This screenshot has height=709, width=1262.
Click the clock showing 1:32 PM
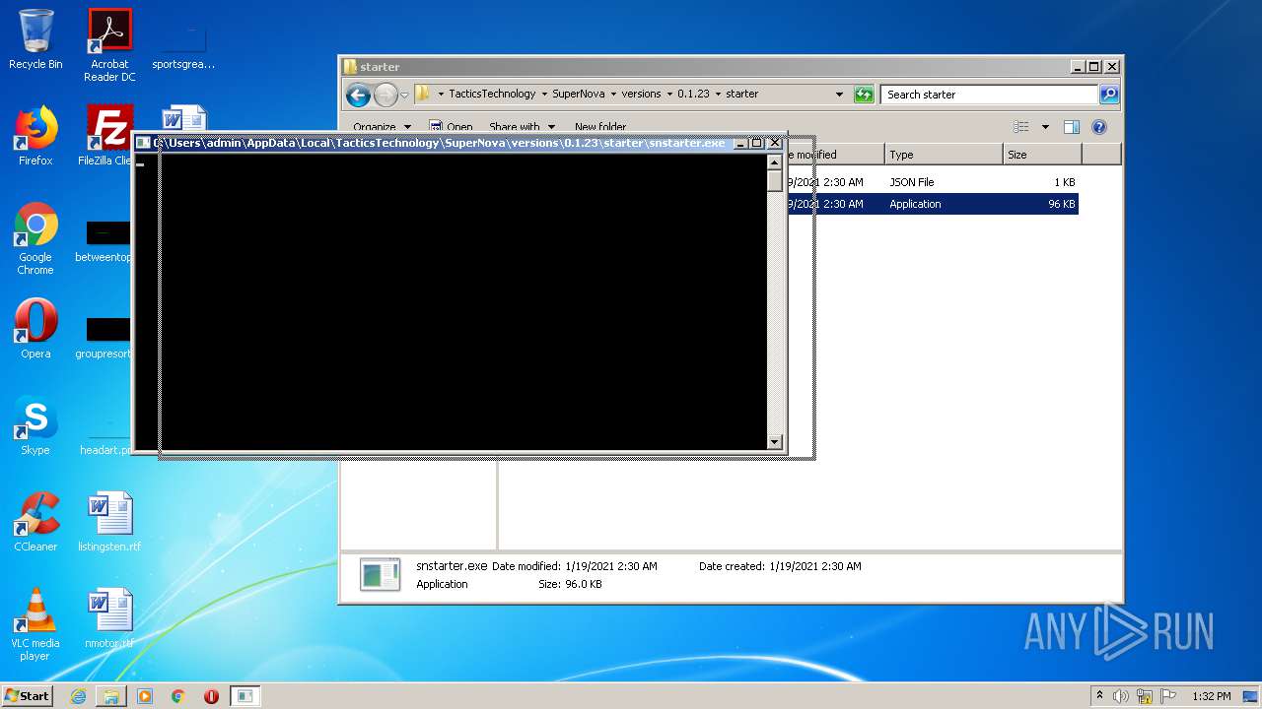(1211, 696)
